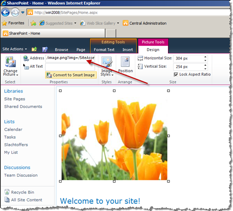Select the Design tab under Picture Tools
Screen dimensions: 233x211
point(153,50)
